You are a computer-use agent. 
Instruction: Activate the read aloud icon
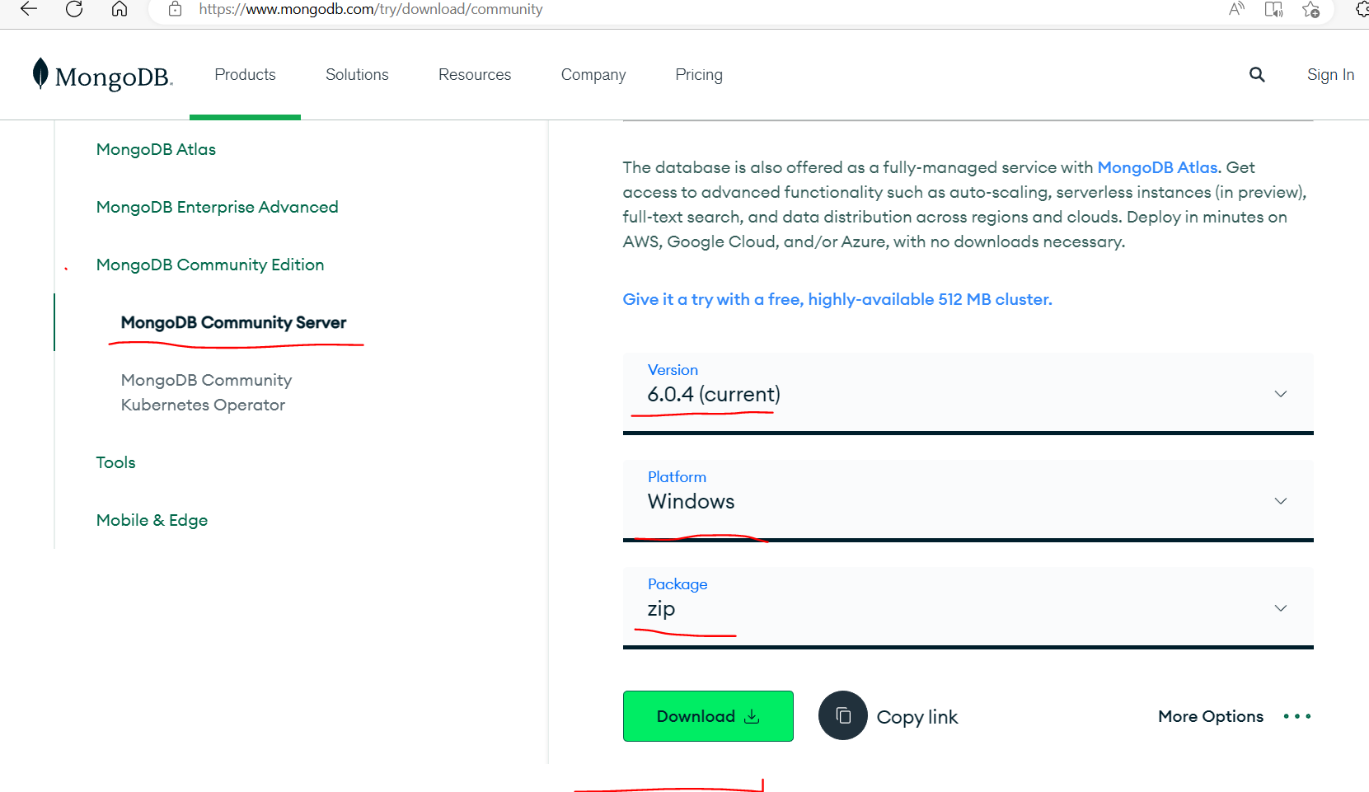[1236, 9]
